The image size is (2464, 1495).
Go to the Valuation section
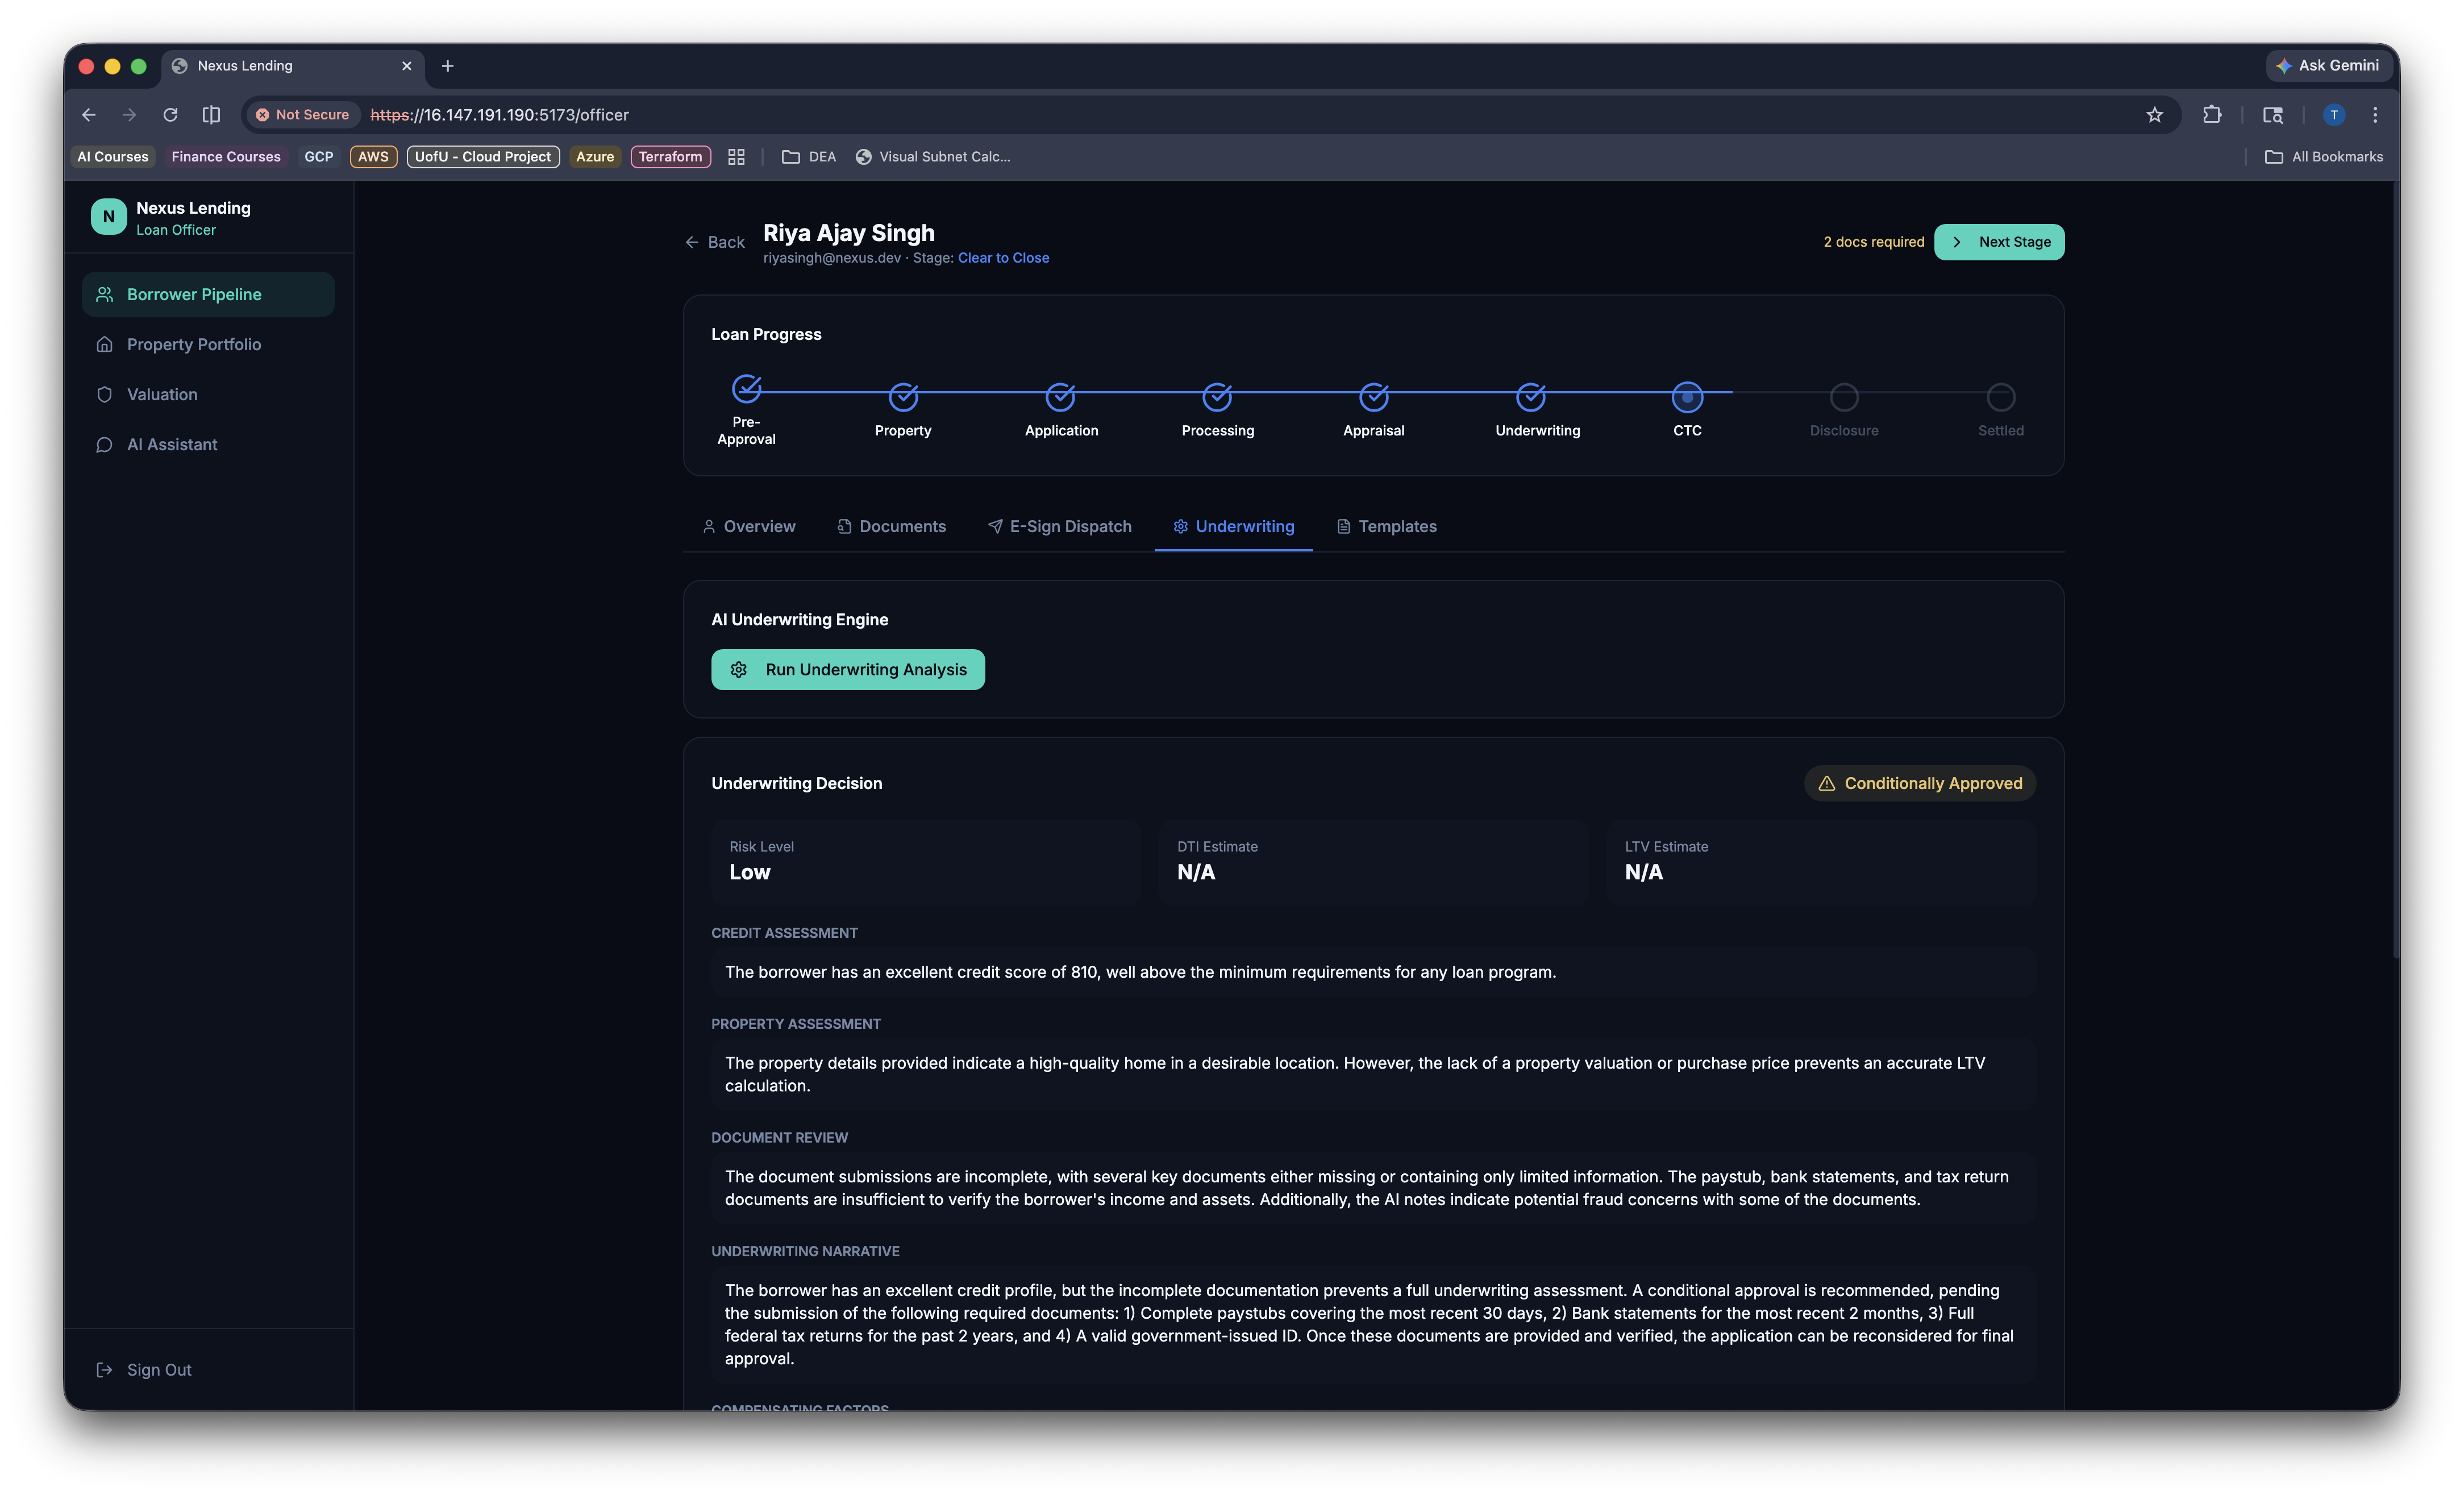click(162, 394)
